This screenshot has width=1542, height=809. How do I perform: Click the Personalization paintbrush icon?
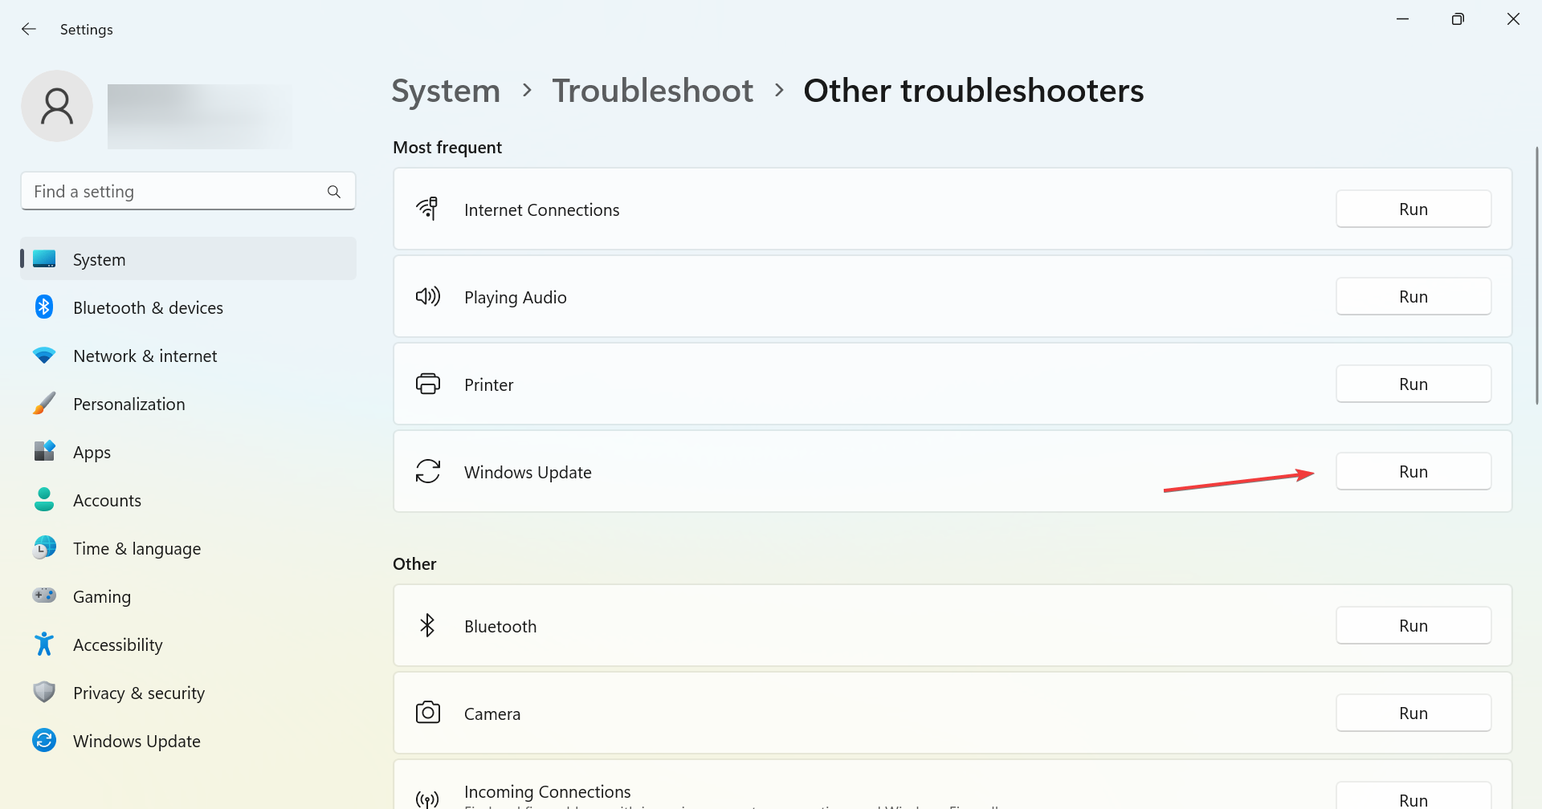44,404
